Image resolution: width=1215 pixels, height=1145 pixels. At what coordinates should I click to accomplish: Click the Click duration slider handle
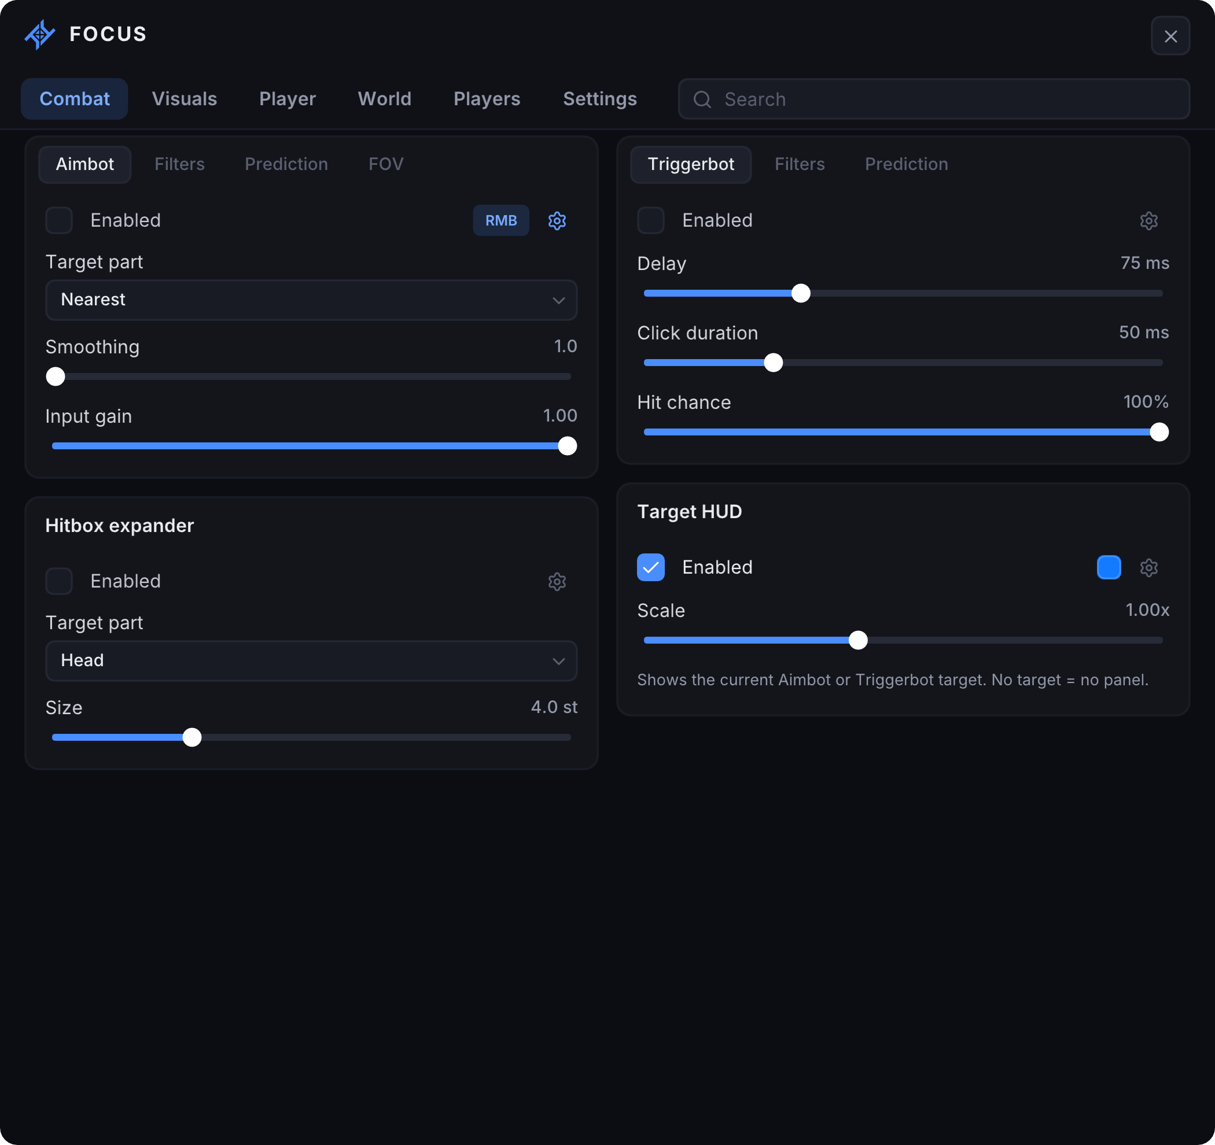coord(773,363)
